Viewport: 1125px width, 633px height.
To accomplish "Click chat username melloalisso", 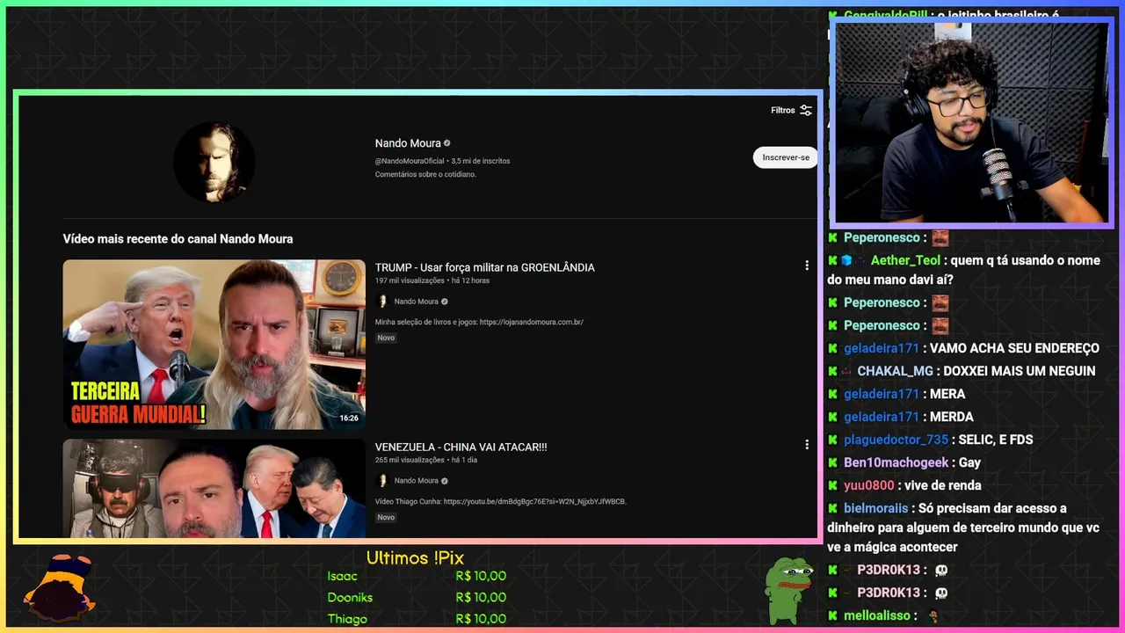I will click(878, 615).
